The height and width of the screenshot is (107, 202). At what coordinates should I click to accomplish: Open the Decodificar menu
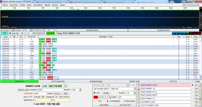38,5
